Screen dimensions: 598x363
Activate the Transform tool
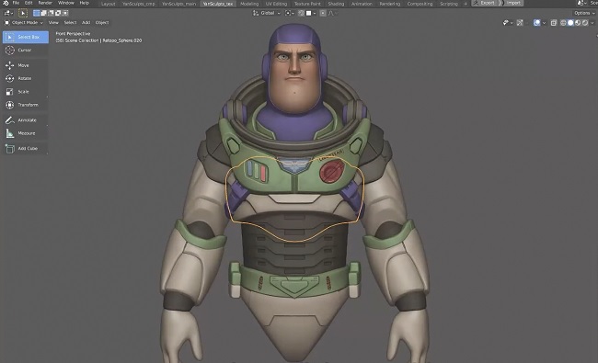point(26,105)
